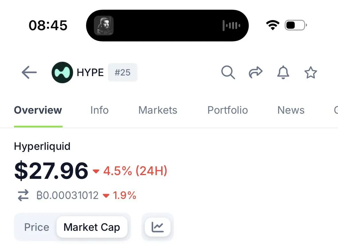
Task: Tap the BTC price ₿0.00031012
Action: [68, 195]
